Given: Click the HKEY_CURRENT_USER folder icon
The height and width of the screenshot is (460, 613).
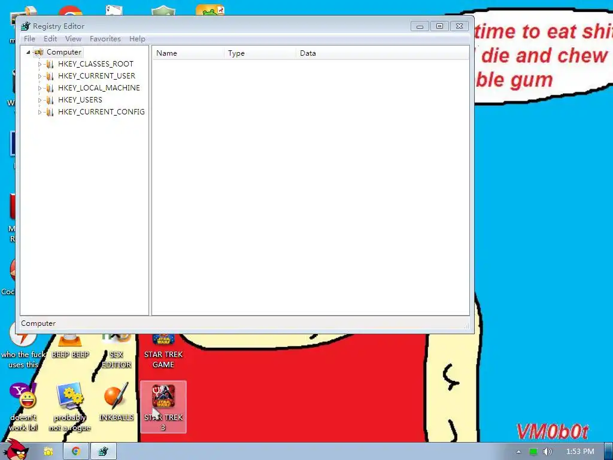Looking at the screenshot, I should (x=50, y=76).
